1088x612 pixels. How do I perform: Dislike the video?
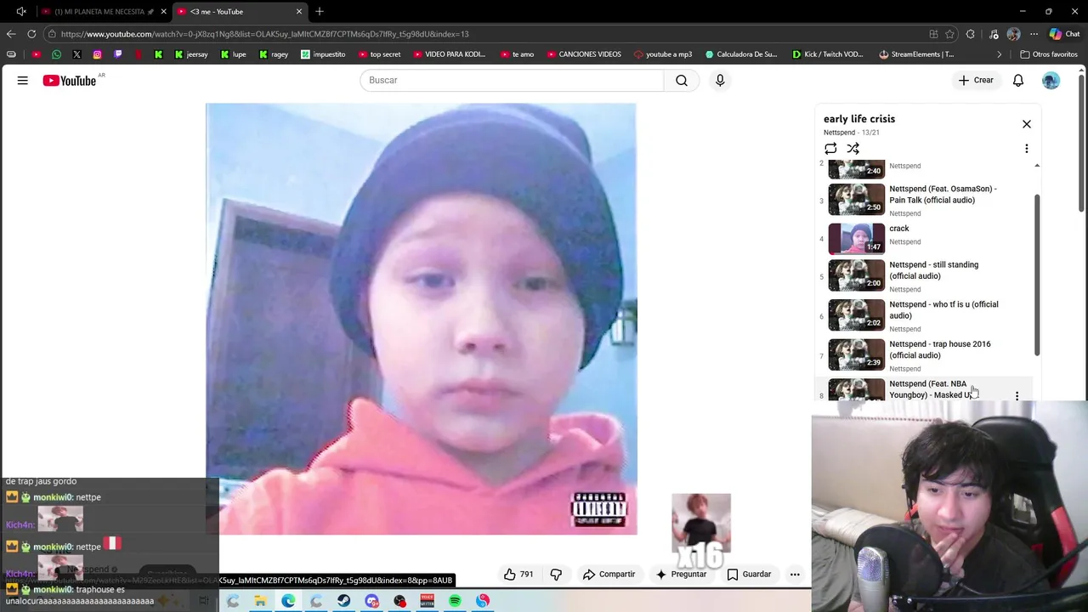[x=556, y=575]
